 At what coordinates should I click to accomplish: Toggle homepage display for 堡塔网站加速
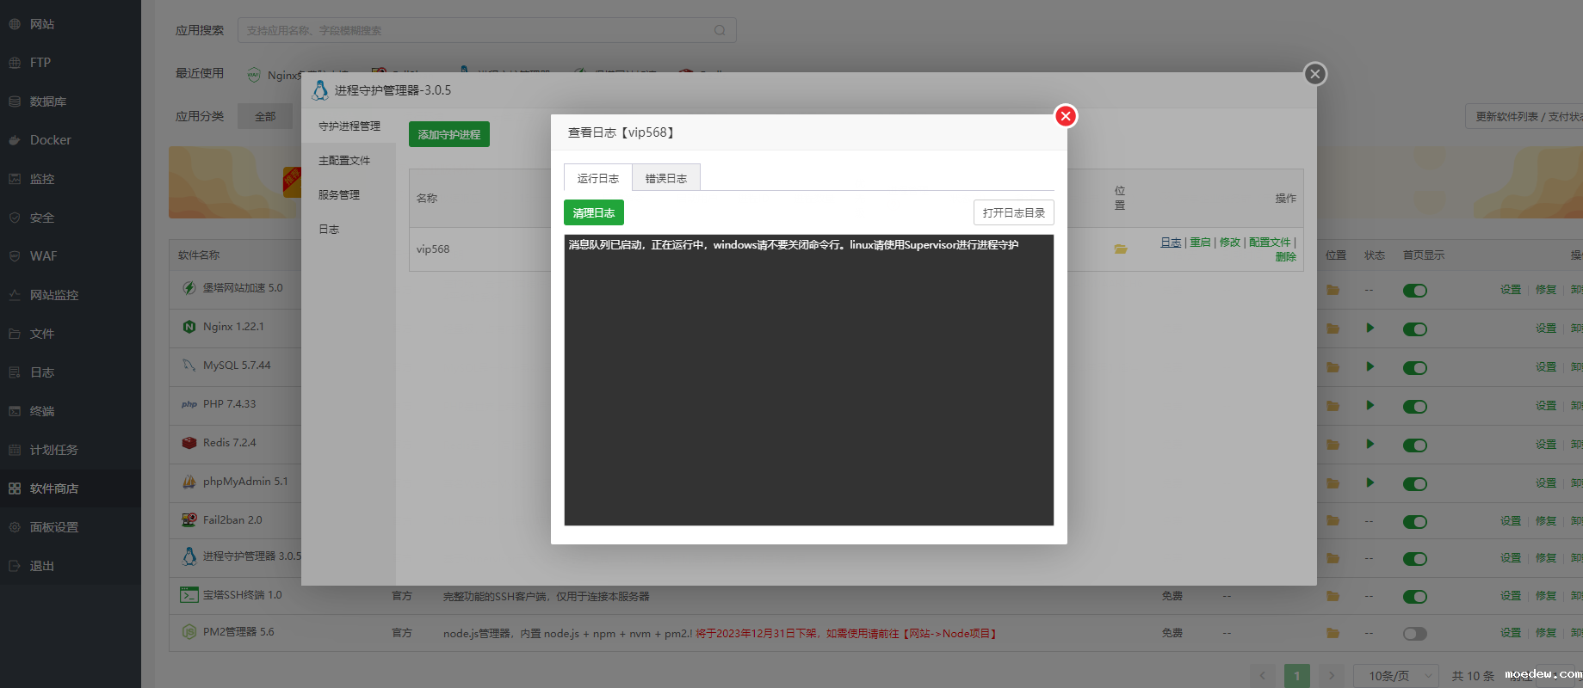(x=1414, y=291)
